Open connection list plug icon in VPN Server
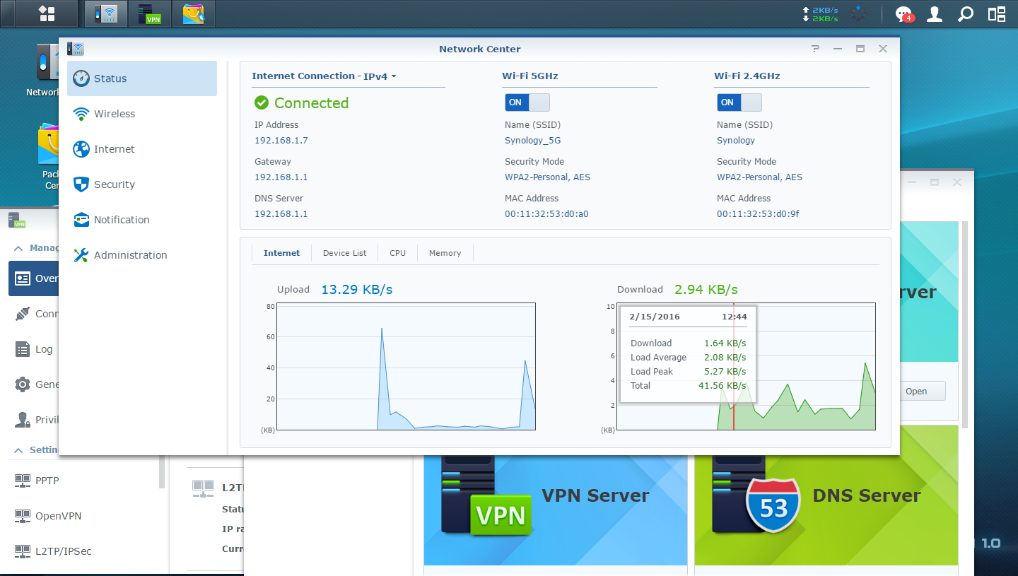Screen dimensions: 1018x576 coord(23,314)
